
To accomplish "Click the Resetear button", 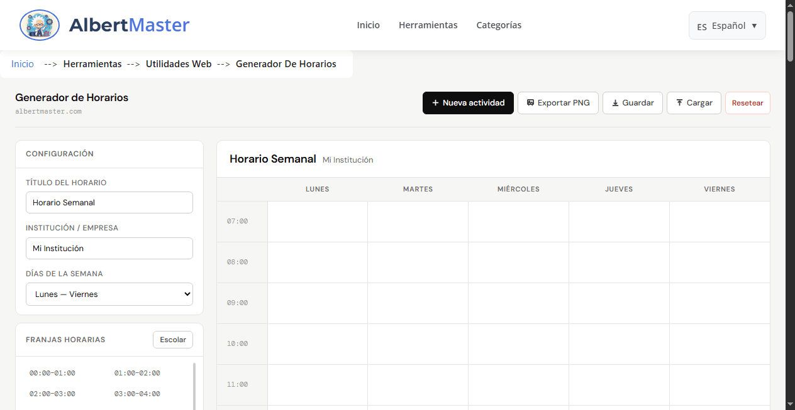I will click(748, 102).
